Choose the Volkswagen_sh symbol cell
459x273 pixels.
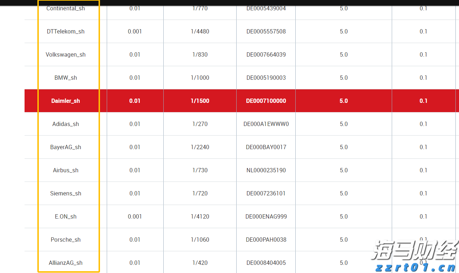coord(65,54)
